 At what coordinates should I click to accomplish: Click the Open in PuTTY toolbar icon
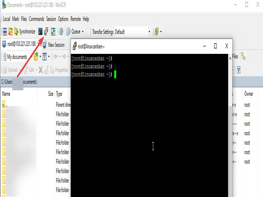(x=46, y=32)
